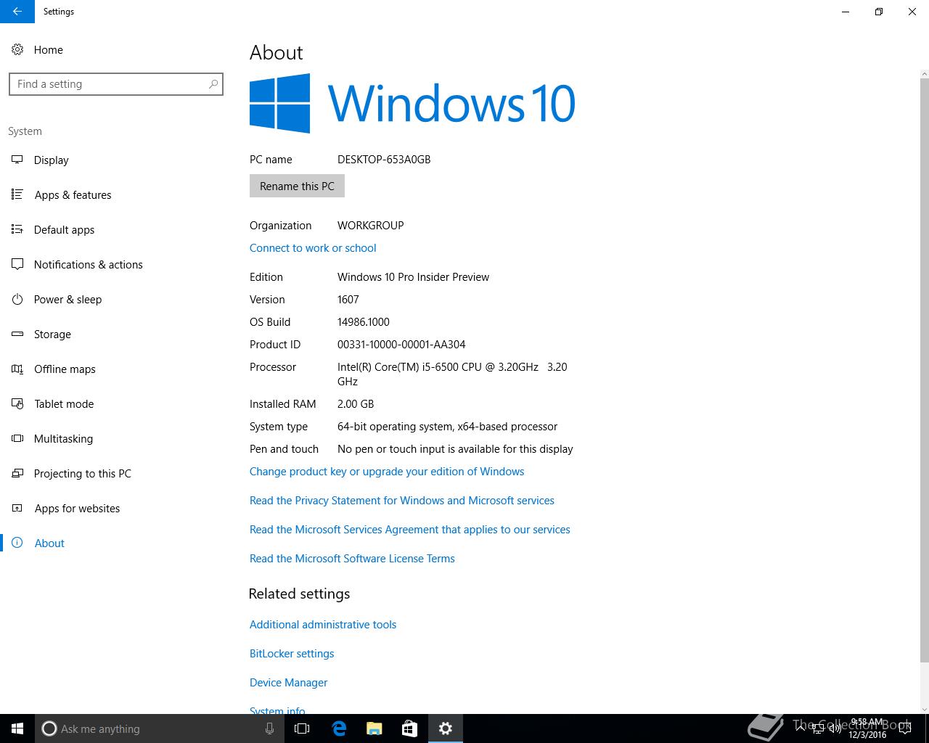929x743 pixels.
Task: Select the Display monitor icon
Action: click(17, 160)
